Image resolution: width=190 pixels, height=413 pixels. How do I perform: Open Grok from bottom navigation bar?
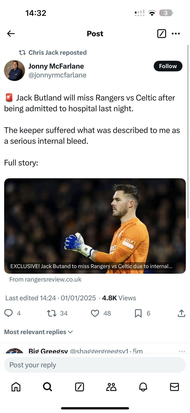click(79, 387)
